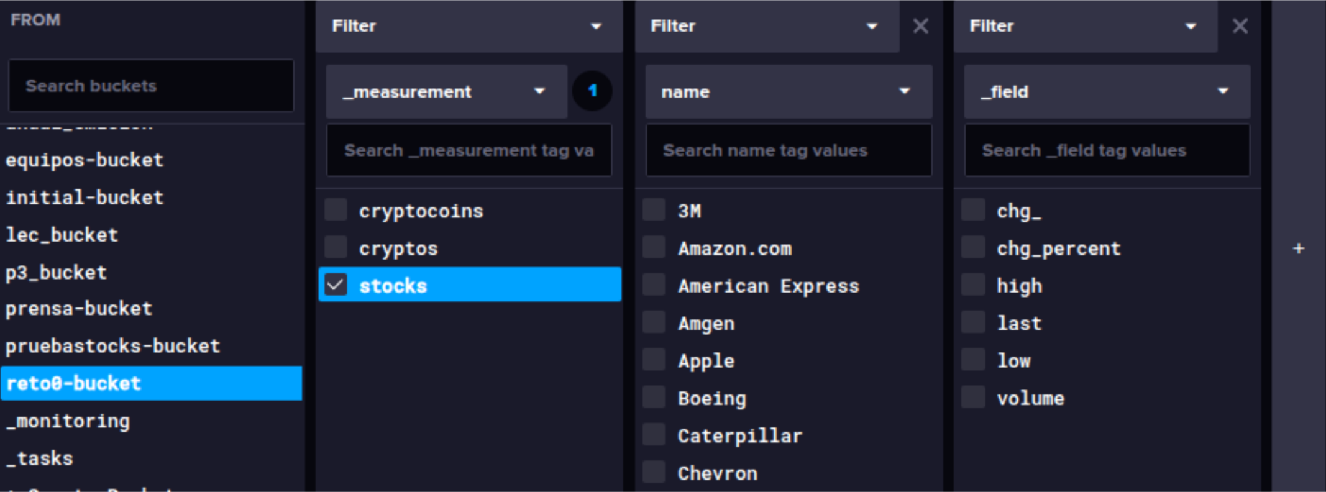
Task: Remove the name filter with its X icon
Action: (920, 26)
